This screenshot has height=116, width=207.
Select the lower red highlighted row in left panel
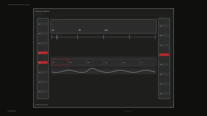pos(43,63)
